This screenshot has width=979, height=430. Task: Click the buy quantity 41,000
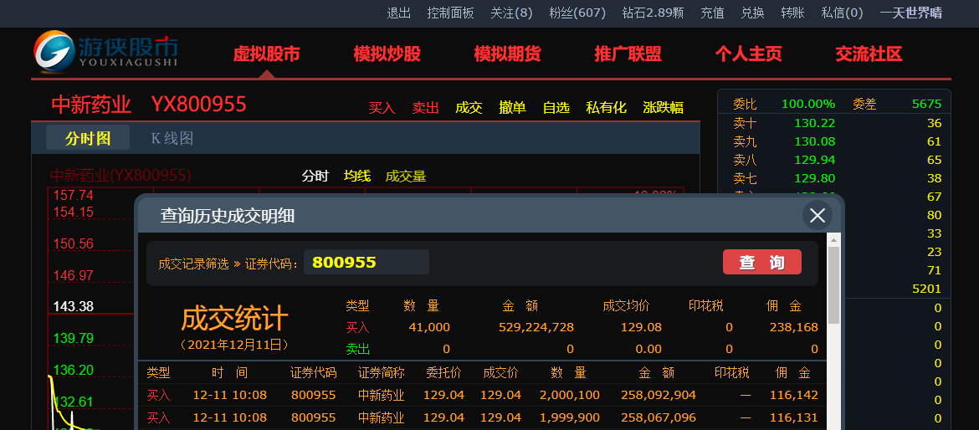(x=429, y=327)
